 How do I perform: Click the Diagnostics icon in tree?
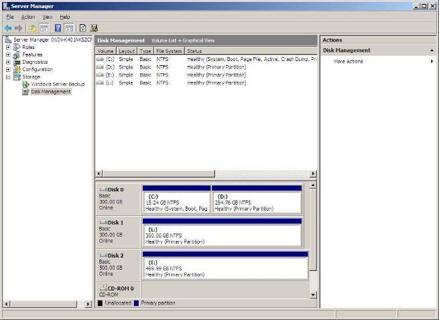pyautogui.click(x=17, y=62)
